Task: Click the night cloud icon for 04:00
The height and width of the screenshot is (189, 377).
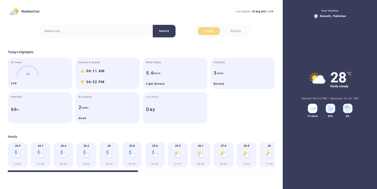Action: click(x=109, y=154)
